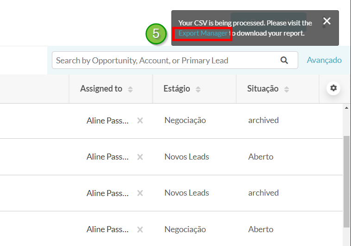This screenshot has width=351, height=246.
Task: Click the search by Opportunity input field
Action: [175, 60]
